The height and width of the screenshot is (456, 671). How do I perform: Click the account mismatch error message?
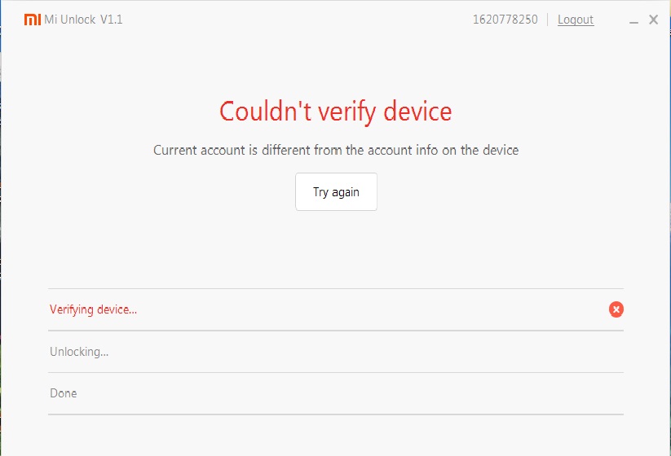[x=335, y=150]
